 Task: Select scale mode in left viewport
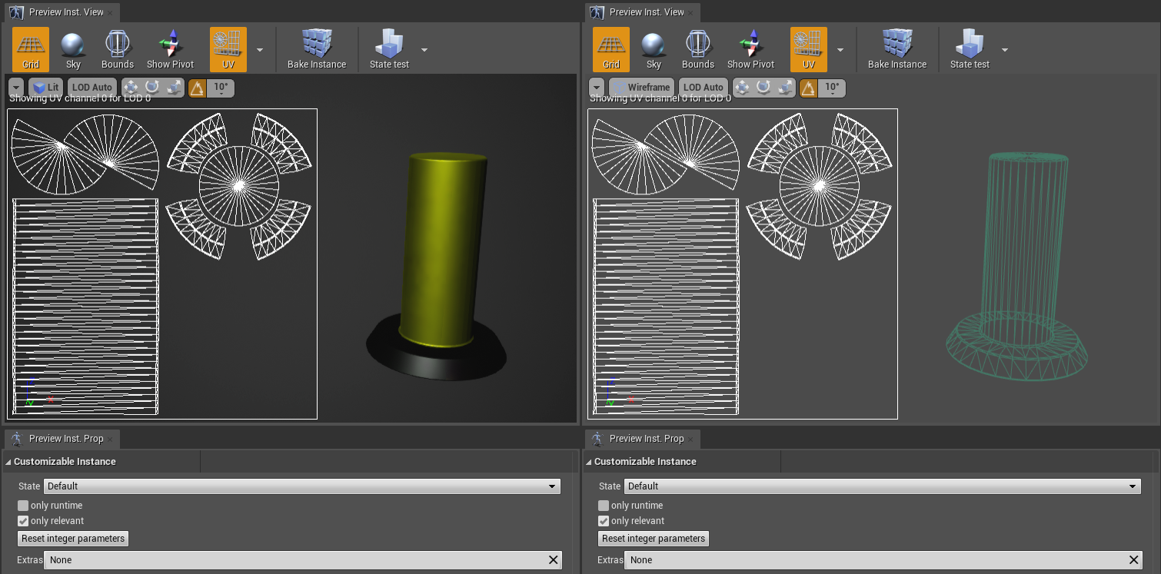point(174,88)
